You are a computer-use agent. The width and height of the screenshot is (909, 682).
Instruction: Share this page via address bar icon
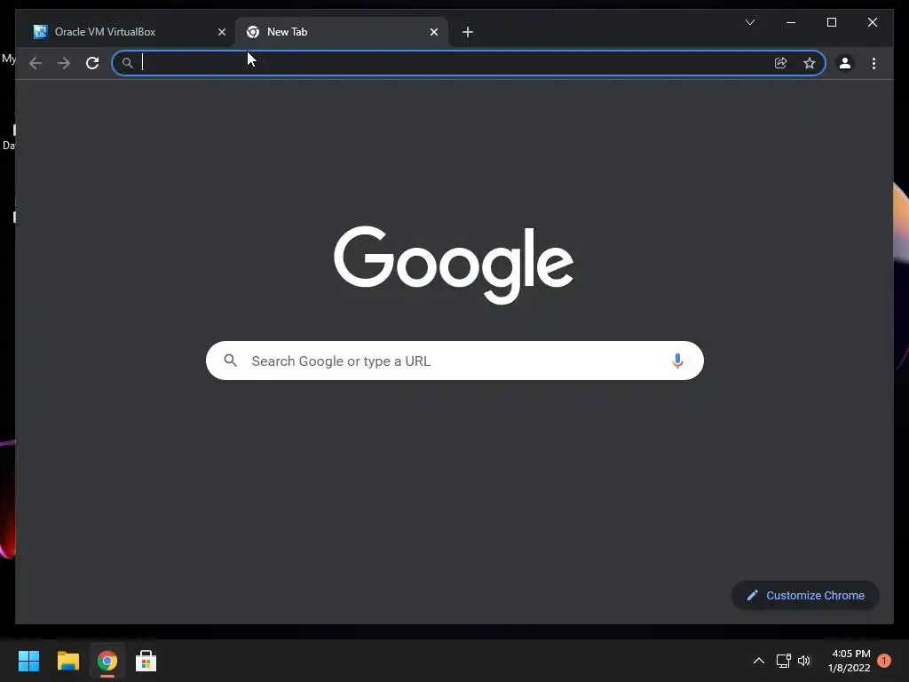[x=781, y=63]
